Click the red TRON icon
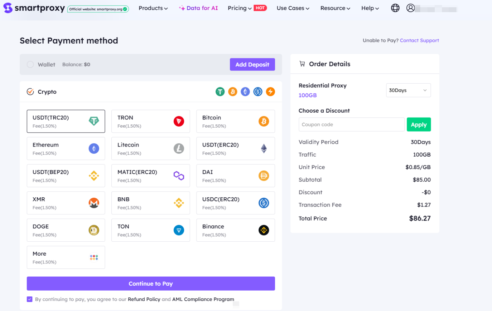Viewport: 492px width, 311px height. point(179,121)
